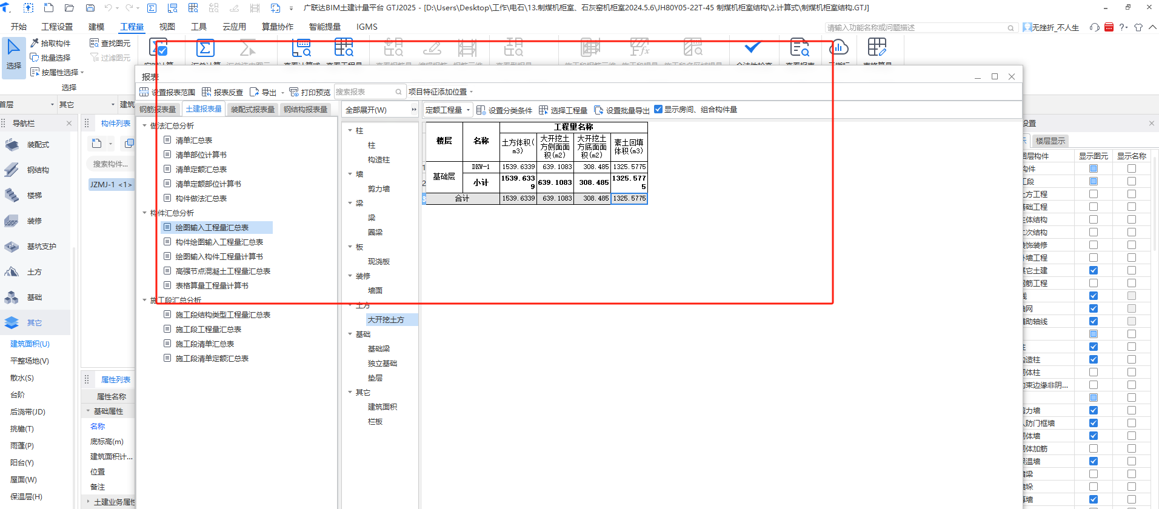Image resolution: width=1159 pixels, height=509 pixels.
Task: Click the 报表反查 button
Action: tap(222, 92)
